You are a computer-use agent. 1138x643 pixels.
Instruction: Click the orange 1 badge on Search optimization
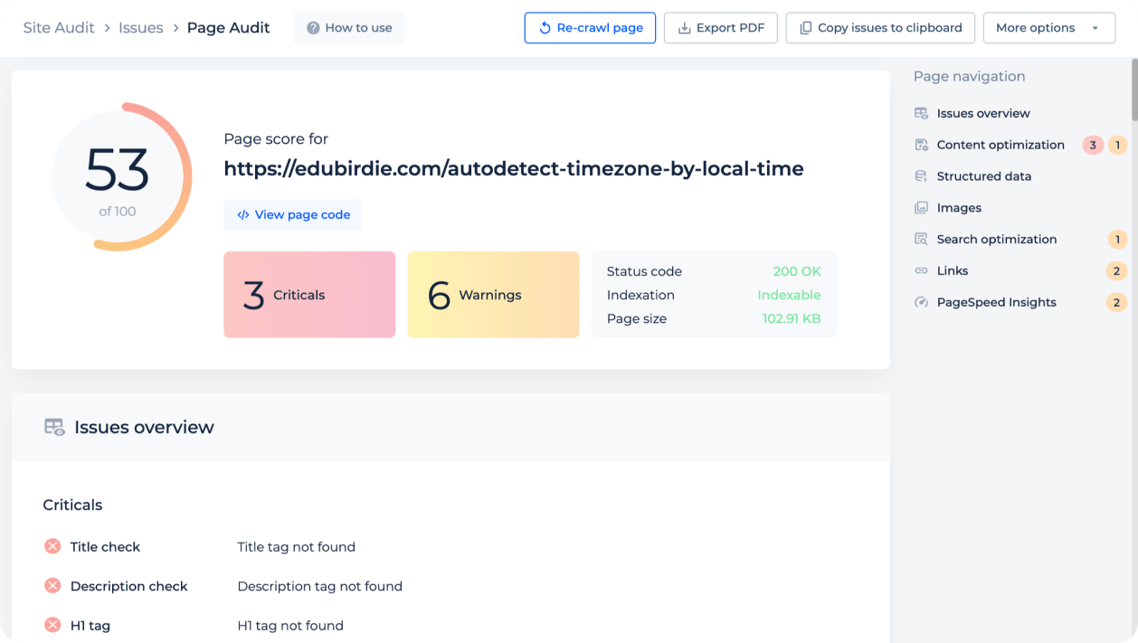pyautogui.click(x=1117, y=240)
